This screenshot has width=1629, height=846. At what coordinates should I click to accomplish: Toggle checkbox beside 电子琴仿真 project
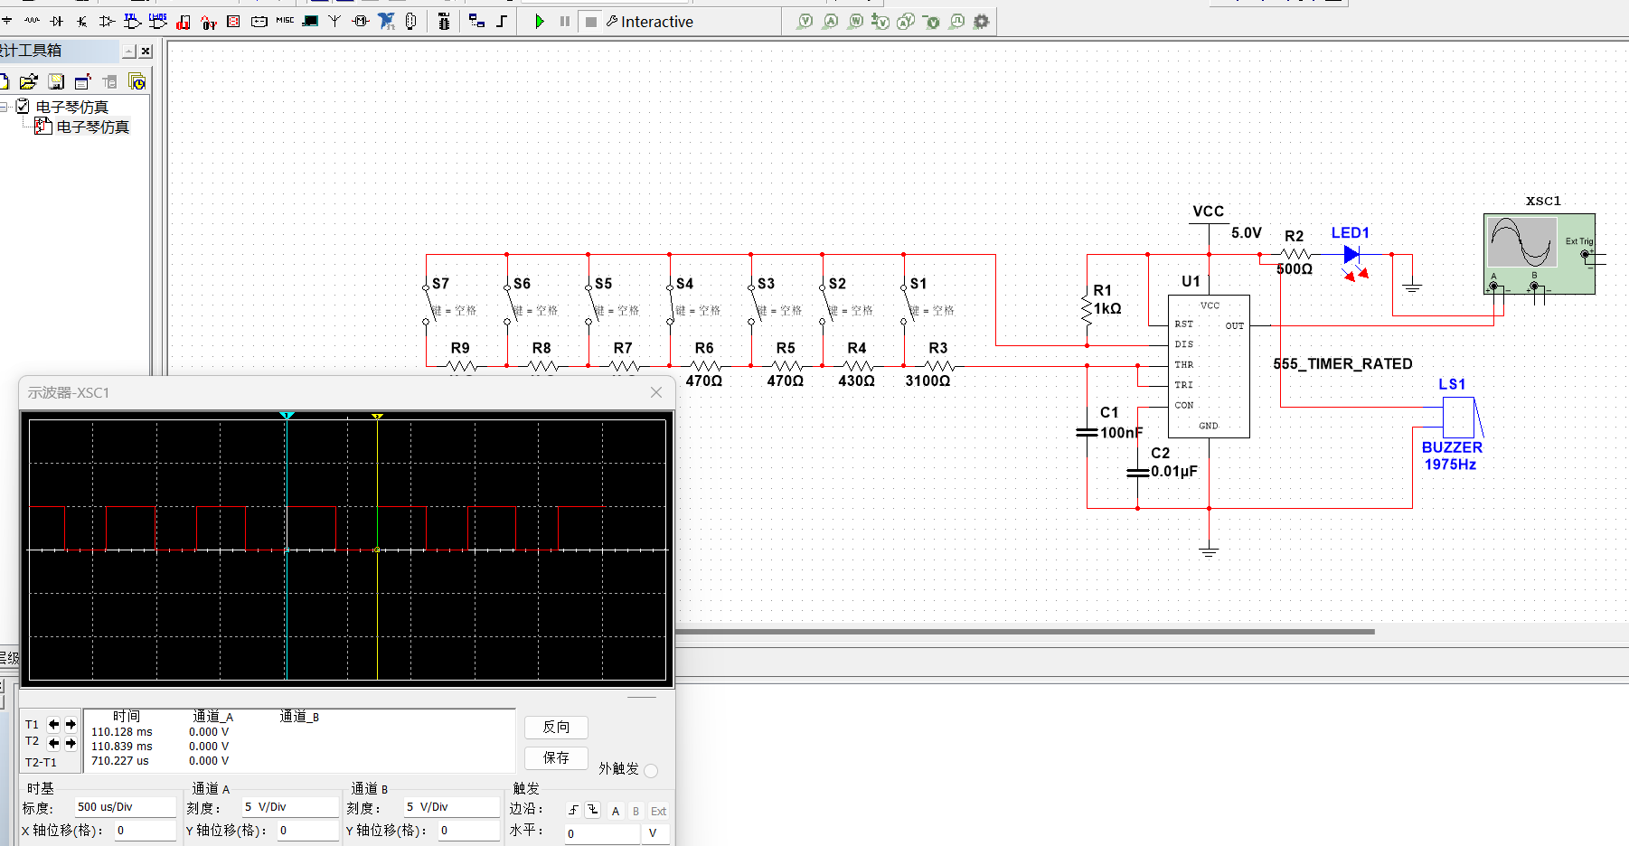(23, 107)
